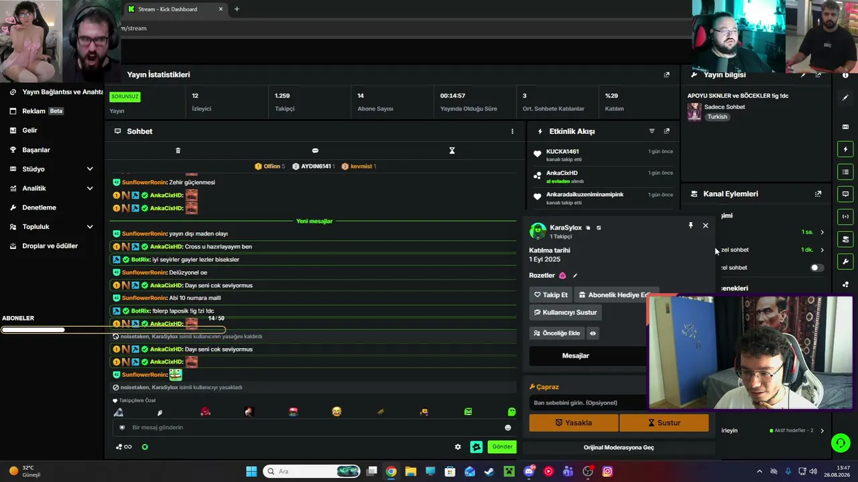858x482 pixels.
Task: Open chat settings gear icon
Action: 458,447
